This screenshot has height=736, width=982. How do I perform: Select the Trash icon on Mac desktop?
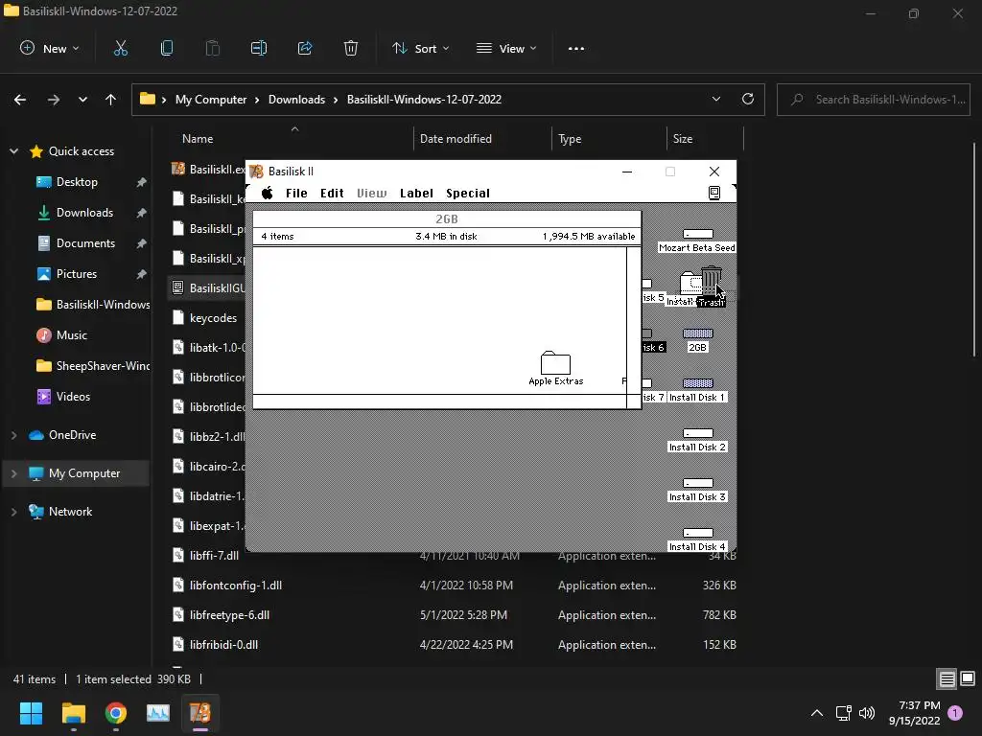[712, 287]
